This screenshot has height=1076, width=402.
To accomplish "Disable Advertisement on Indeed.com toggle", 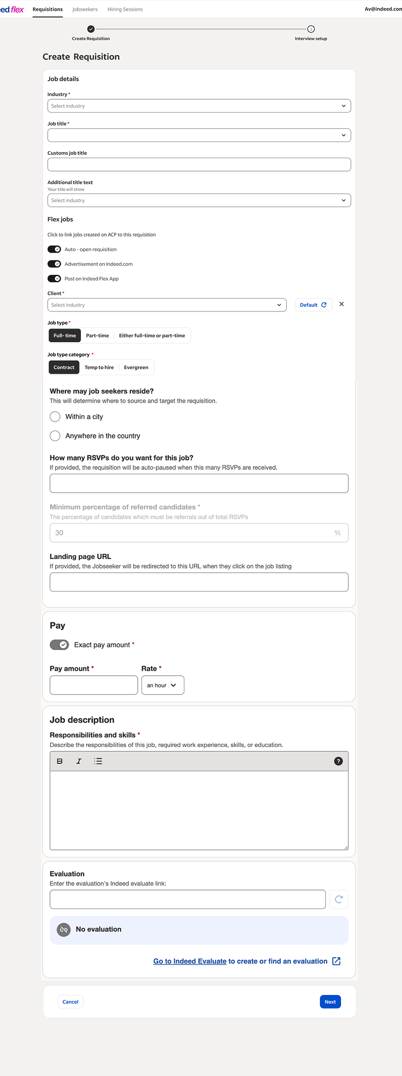I will click(x=54, y=264).
